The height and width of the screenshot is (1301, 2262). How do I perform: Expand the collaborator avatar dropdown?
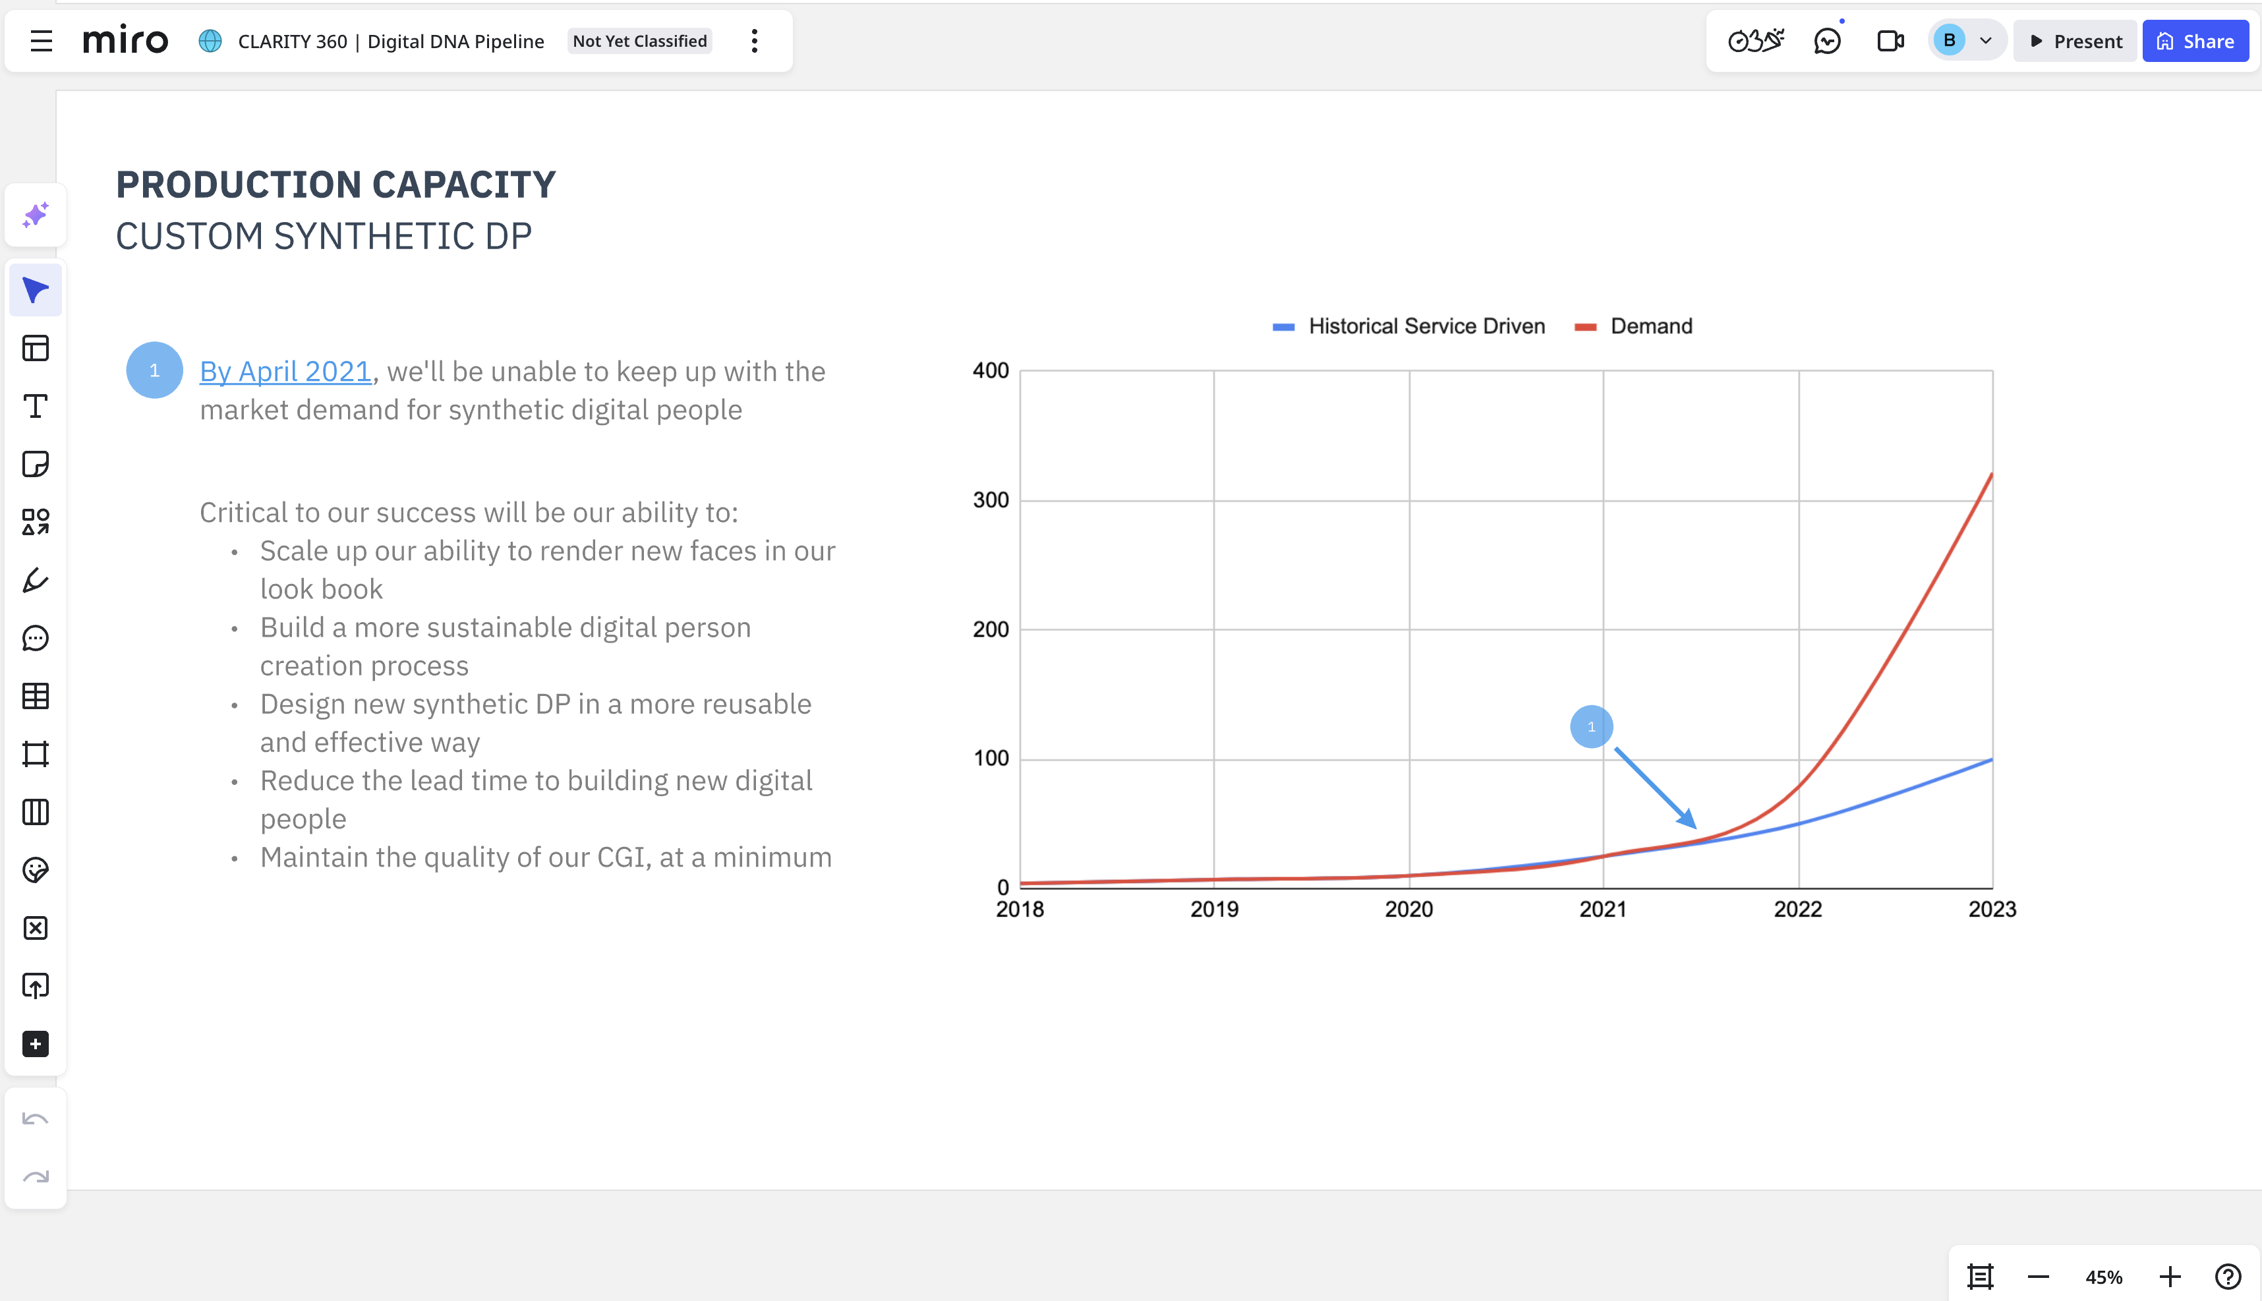(1985, 40)
